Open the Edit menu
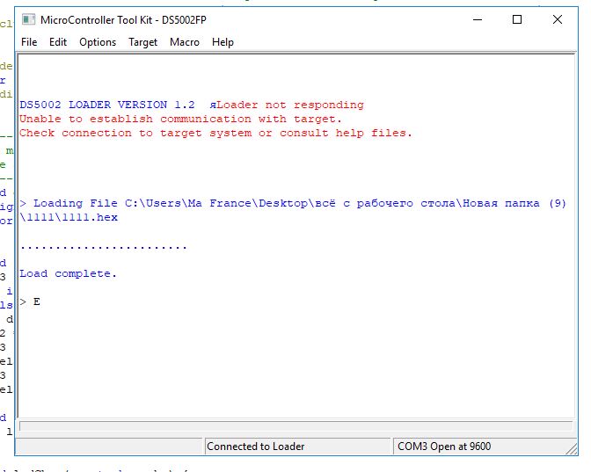Image resolution: width=591 pixels, height=472 pixels. pos(58,42)
